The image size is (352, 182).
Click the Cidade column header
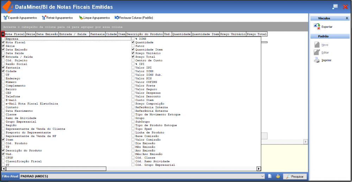click(x=111, y=34)
